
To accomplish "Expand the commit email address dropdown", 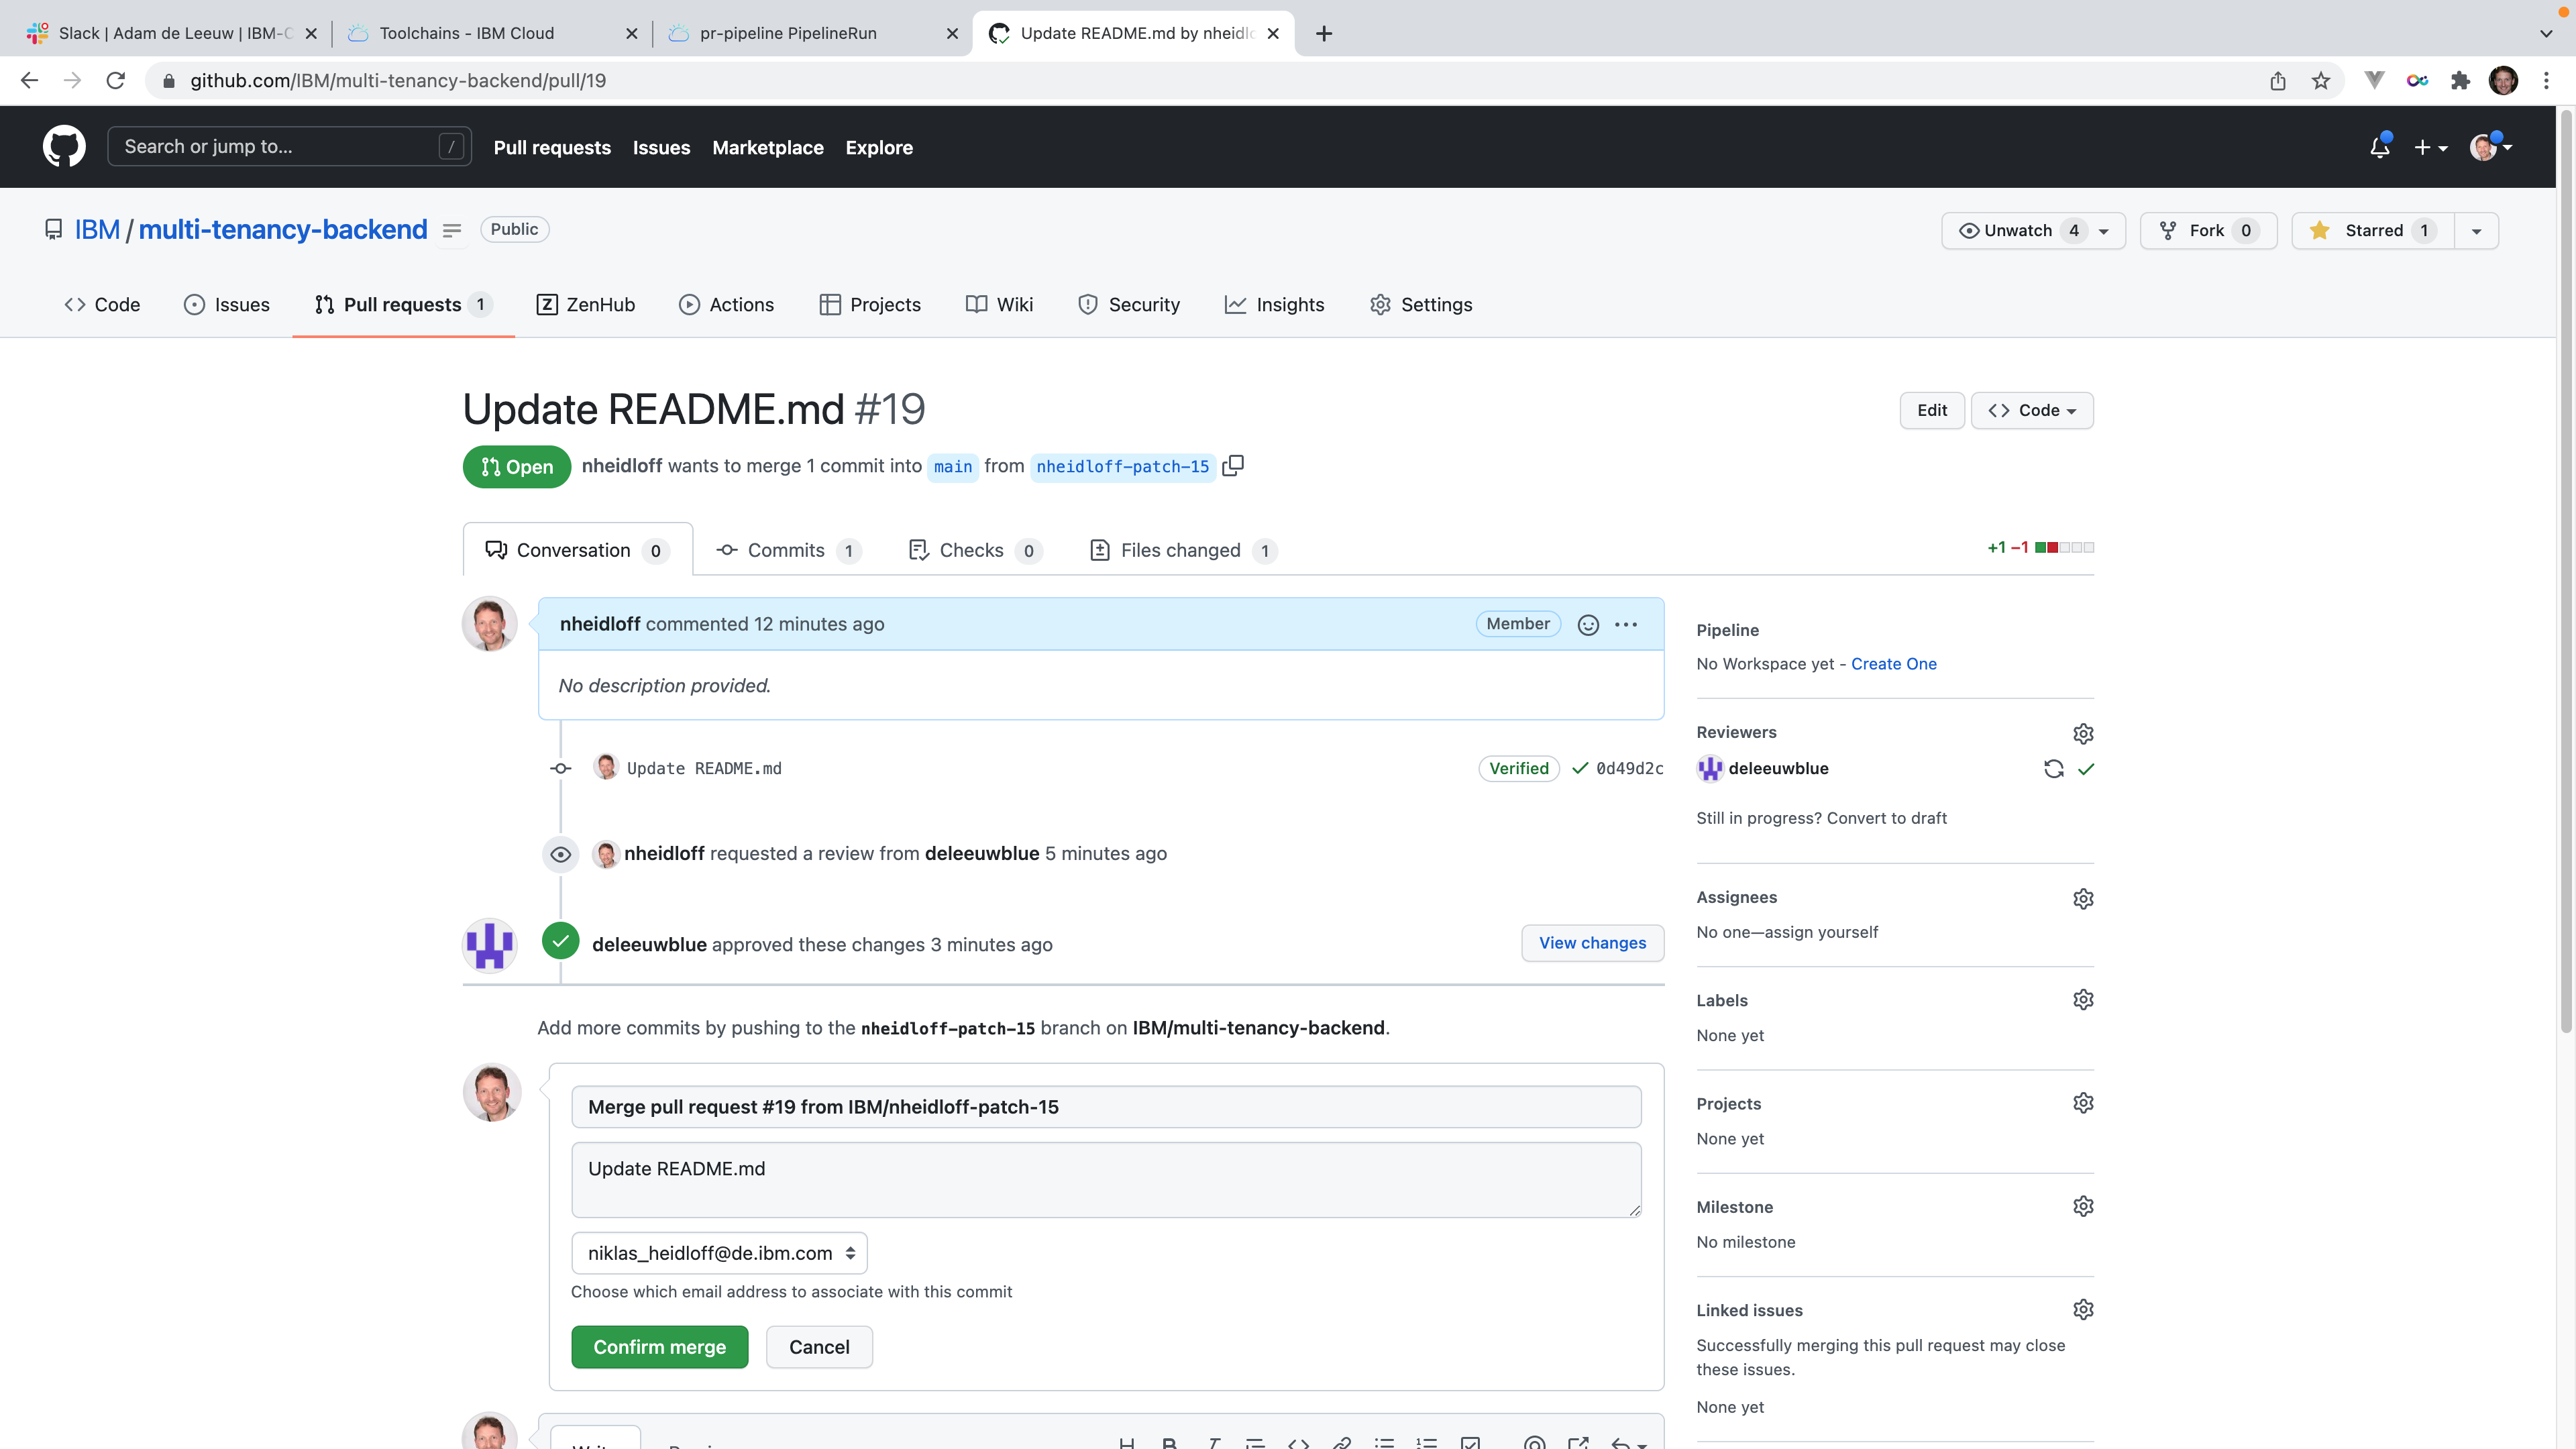I will (x=719, y=1254).
